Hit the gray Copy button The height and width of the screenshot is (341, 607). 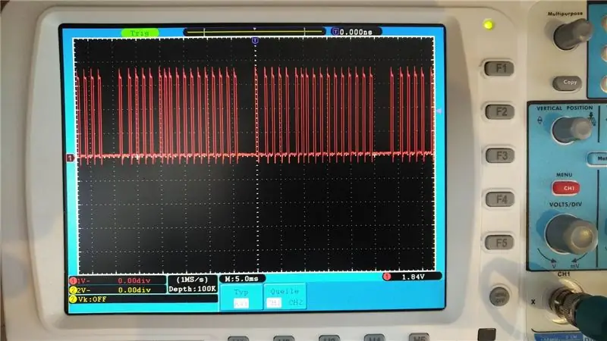(568, 83)
